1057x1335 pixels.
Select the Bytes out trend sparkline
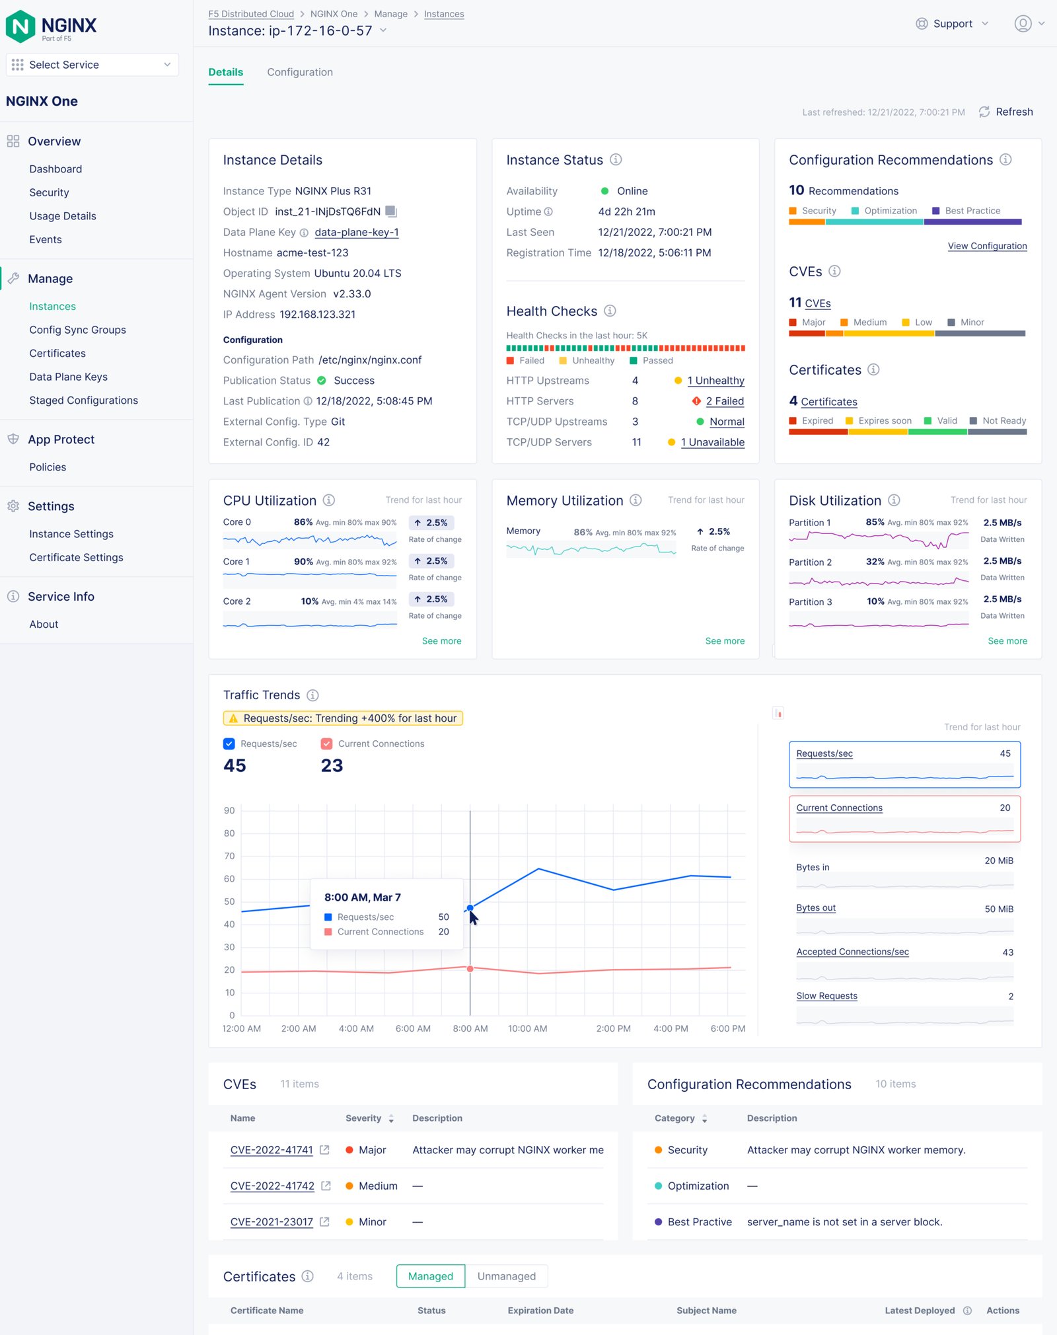click(904, 925)
